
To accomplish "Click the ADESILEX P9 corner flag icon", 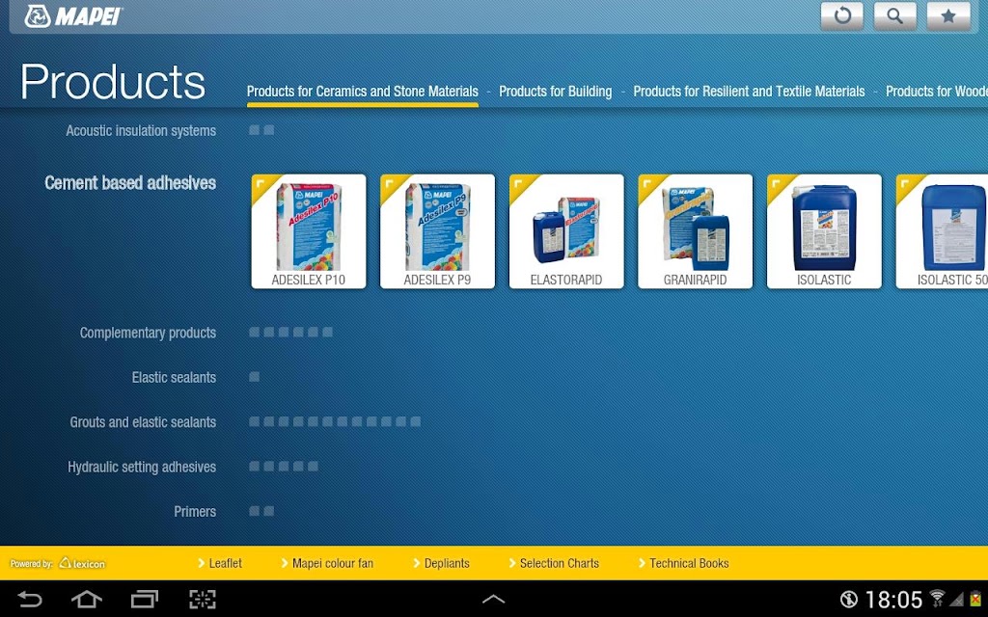I will pos(390,184).
